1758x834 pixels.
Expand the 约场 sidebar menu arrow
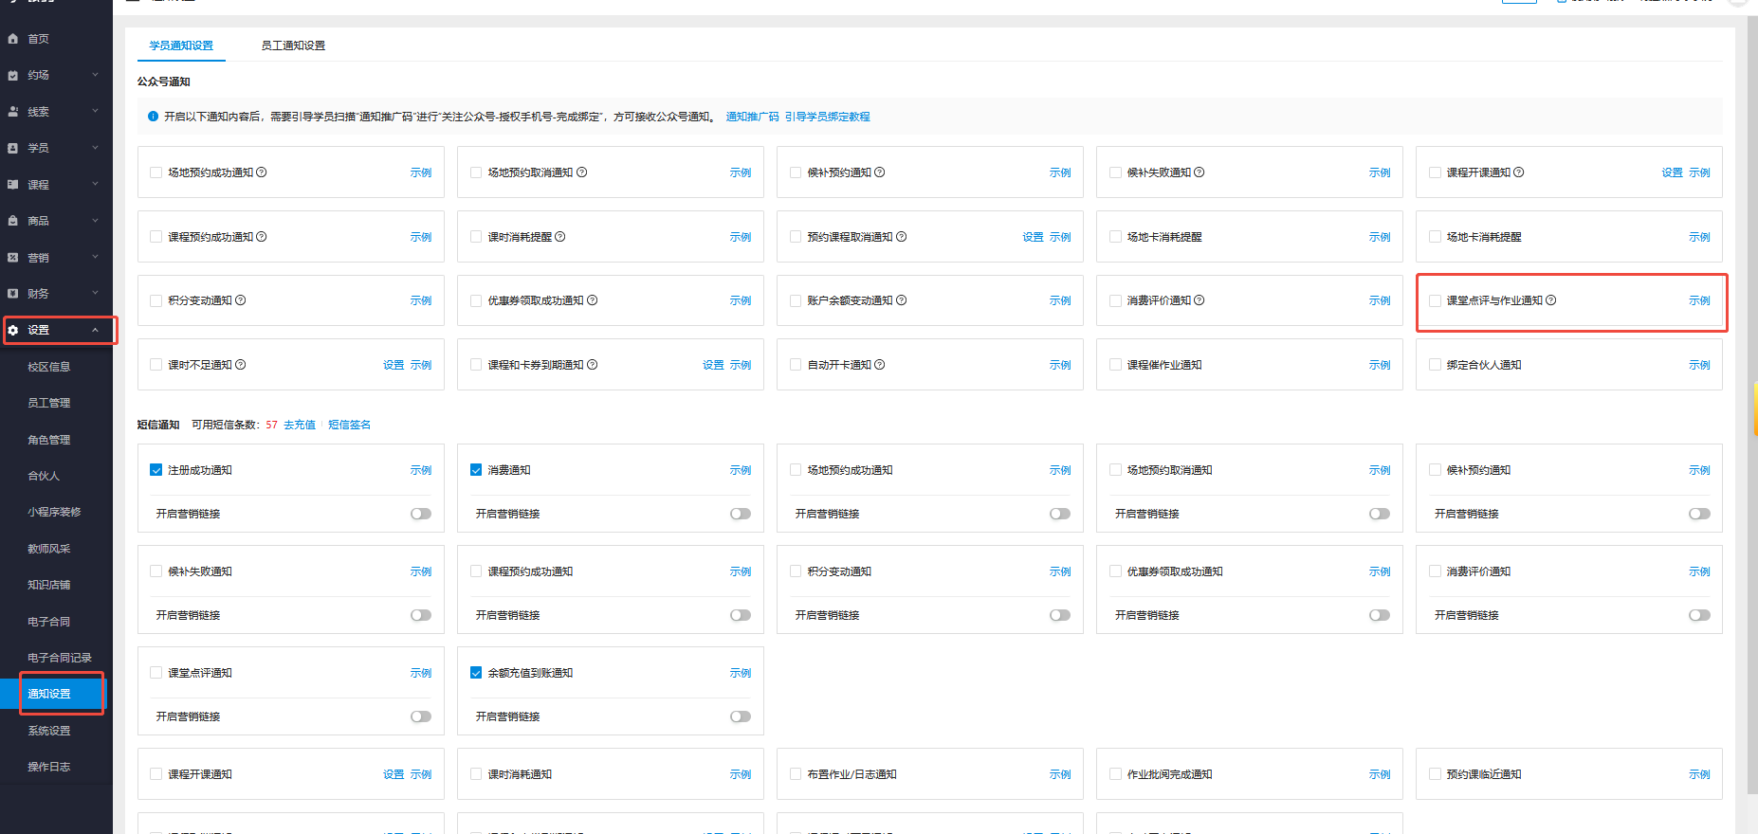click(x=95, y=75)
